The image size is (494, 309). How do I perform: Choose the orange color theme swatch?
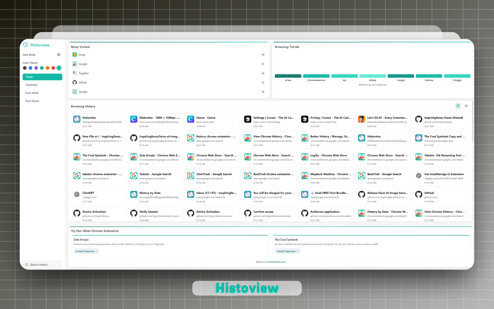pos(47,68)
